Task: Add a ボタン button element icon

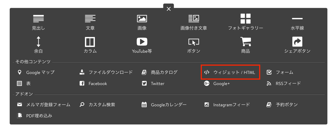Action: point(194,42)
